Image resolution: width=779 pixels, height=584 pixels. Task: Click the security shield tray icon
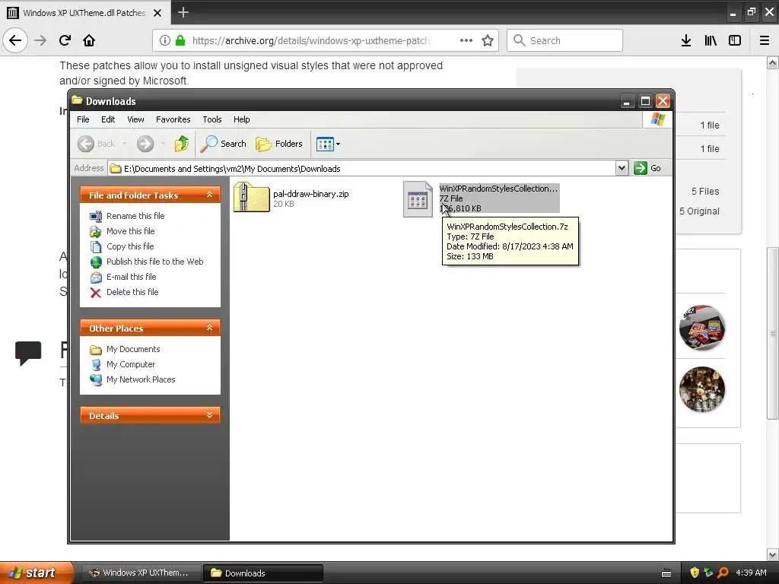click(695, 573)
